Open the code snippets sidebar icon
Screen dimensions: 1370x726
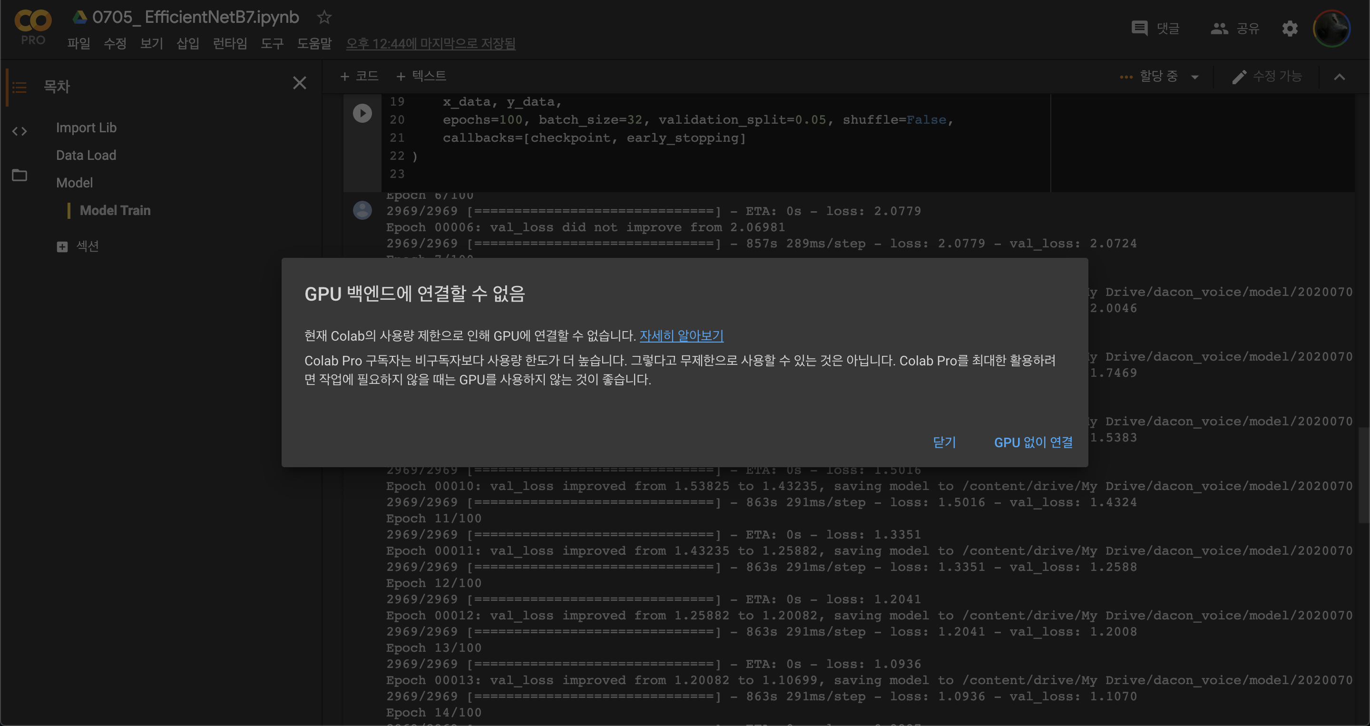pos(20,131)
